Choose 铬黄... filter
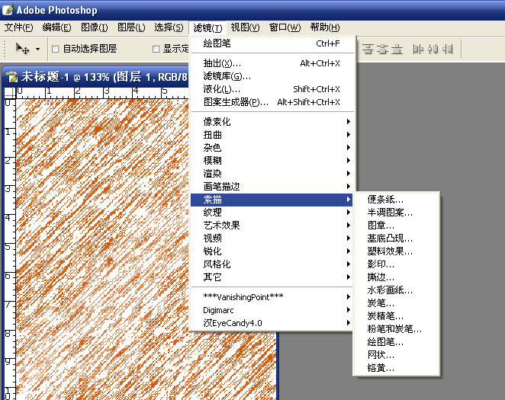The image size is (505, 400). [x=397, y=368]
